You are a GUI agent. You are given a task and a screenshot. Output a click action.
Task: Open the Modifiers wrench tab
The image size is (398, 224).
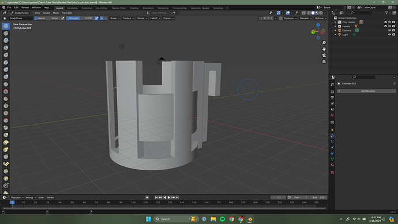point(332,136)
